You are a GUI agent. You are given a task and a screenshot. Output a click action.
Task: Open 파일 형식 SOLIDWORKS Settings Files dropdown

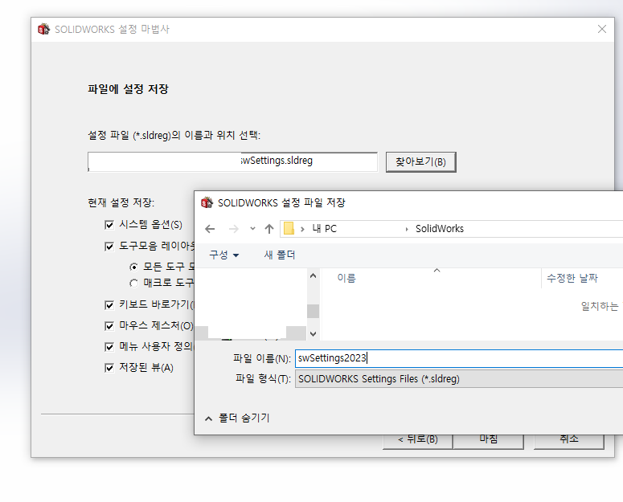tap(459, 379)
